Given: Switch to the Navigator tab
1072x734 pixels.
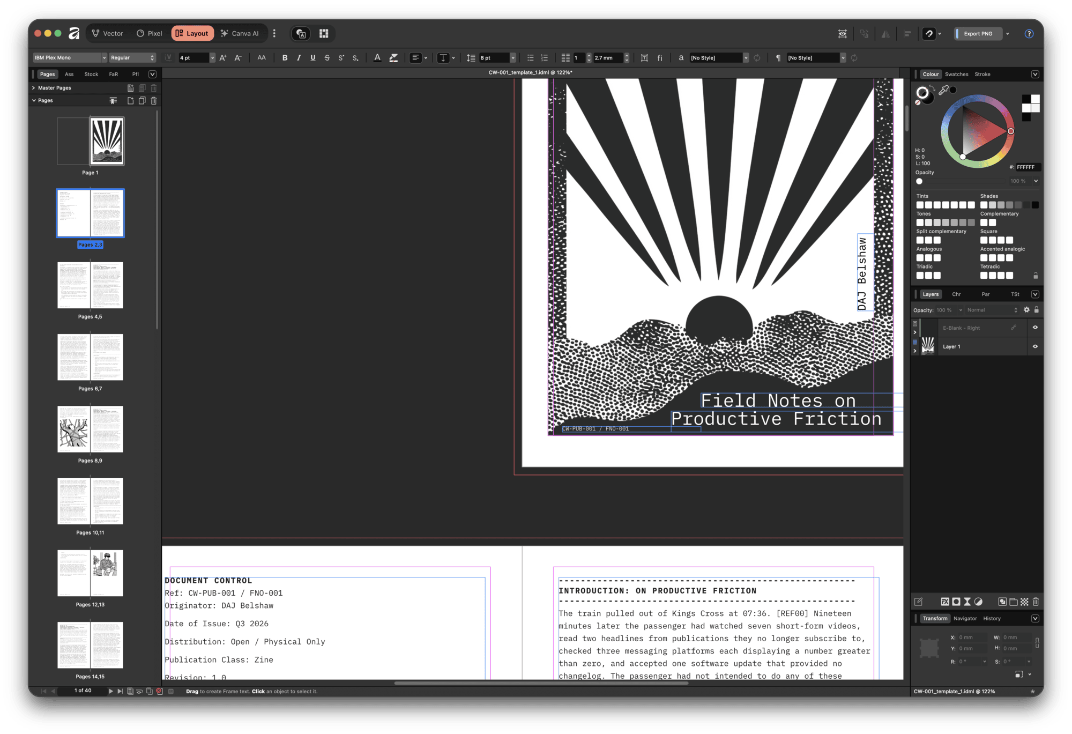Looking at the screenshot, I should [x=965, y=619].
